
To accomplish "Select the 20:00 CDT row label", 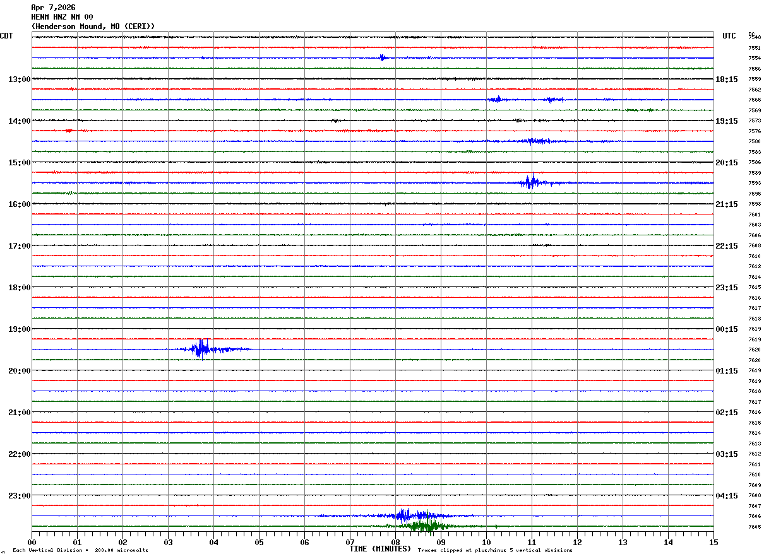I will tap(20, 371).
